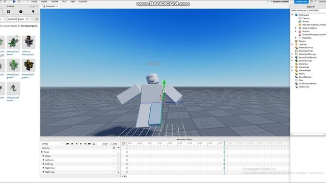Expand StarterPlayer in Explorer
Image resolution: width=326 pixels, height=183 pixels.
(x=292, y=71)
